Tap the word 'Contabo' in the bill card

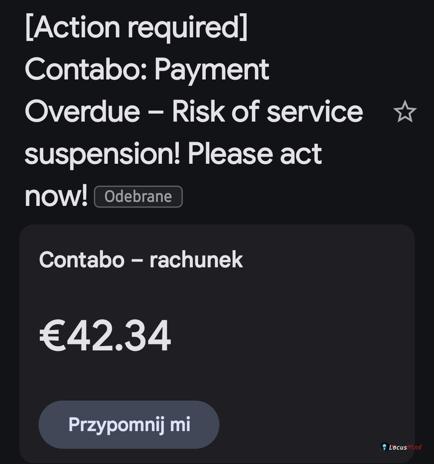coord(82,260)
